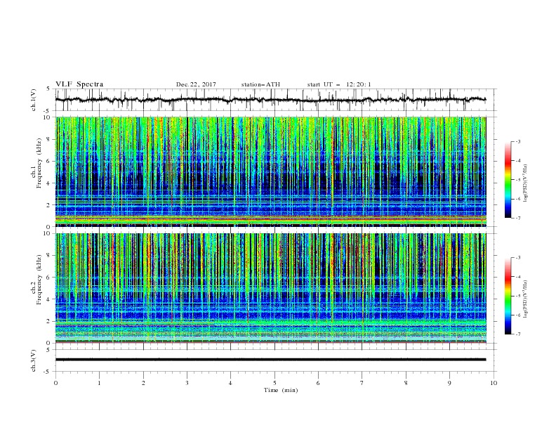Click the time axis tick label "7"

pyautogui.click(x=362, y=383)
